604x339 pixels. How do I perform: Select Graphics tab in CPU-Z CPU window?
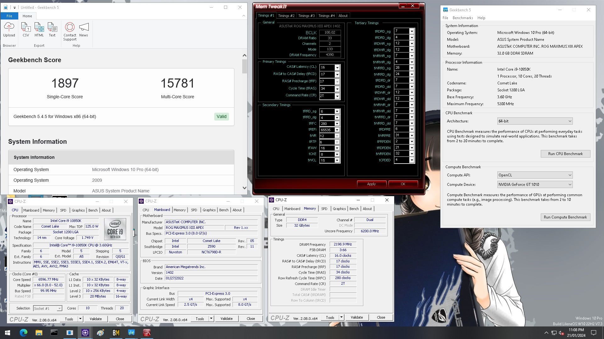(78, 210)
